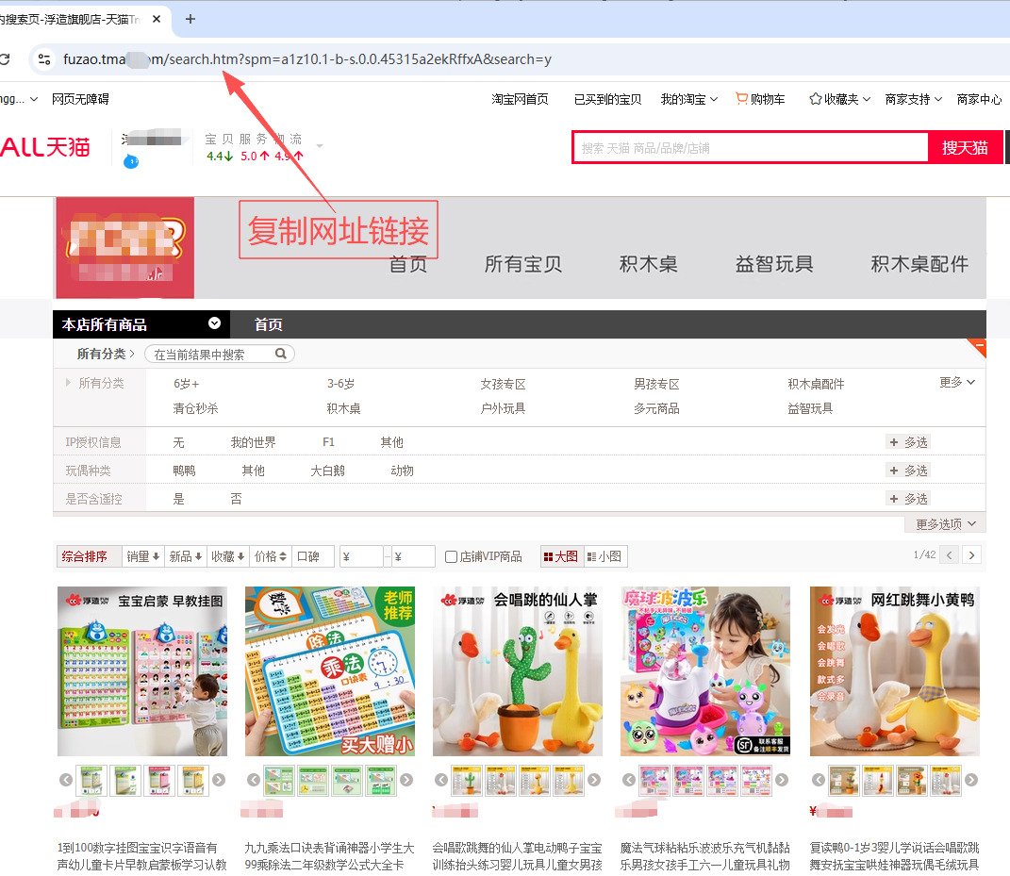Image resolution: width=1010 pixels, height=876 pixels.
Task: Open the 宝宝启蒙 早教挂图 product image
Action: point(142,671)
